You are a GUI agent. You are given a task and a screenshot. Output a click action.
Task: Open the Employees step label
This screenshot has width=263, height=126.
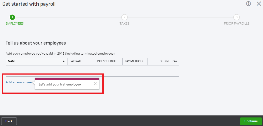coord(15,23)
